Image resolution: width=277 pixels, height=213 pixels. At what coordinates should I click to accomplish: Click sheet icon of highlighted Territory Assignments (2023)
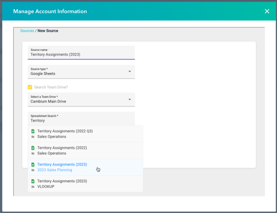click(x=33, y=165)
